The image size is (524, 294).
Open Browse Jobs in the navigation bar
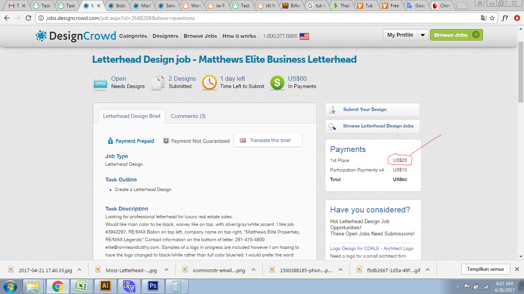(200, 36)
